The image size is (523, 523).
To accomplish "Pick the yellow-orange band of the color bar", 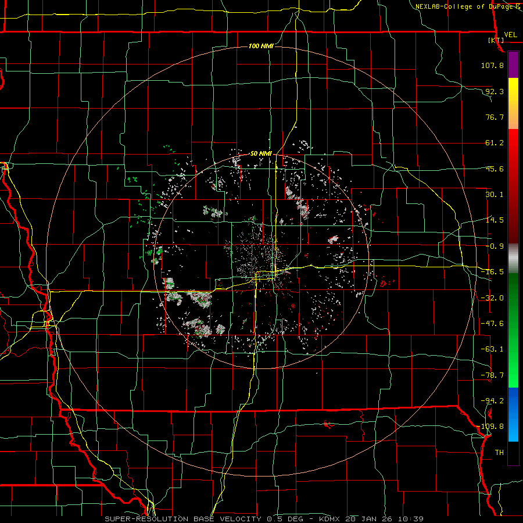I will pos(513,103).
